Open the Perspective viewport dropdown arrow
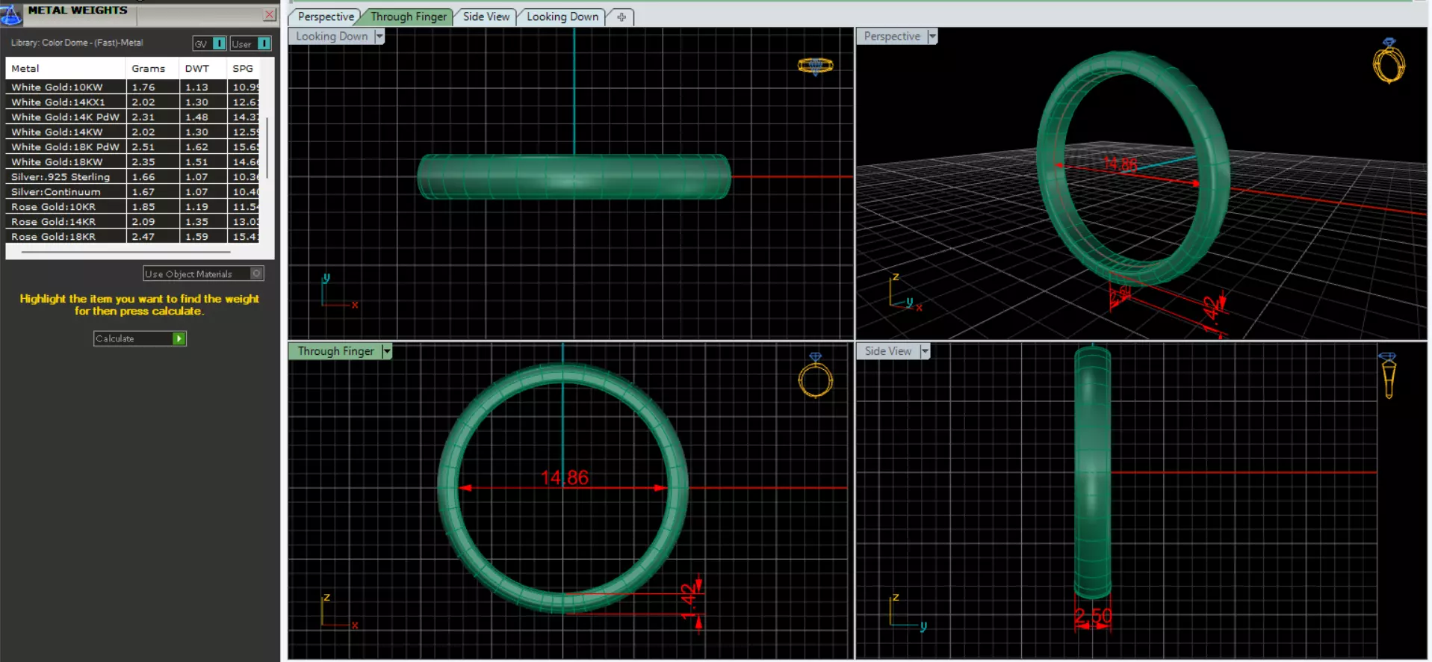This screenshot has height=662, width=1432. click(x=932, y=36)
